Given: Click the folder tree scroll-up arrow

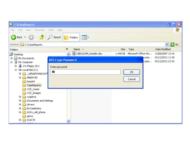Looking at the screenshot, I should [68, 54].
